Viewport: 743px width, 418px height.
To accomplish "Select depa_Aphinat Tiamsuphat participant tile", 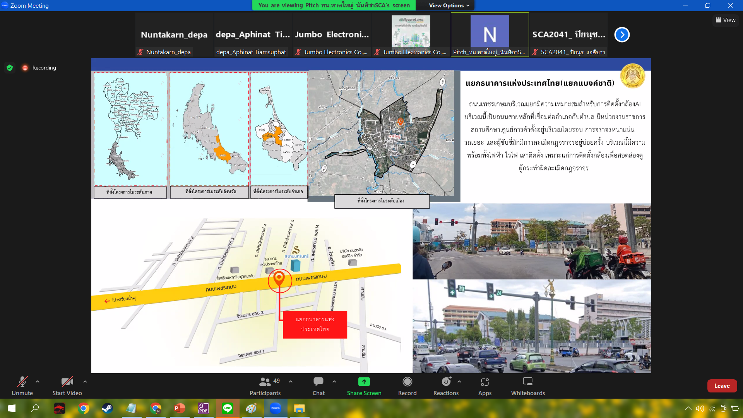I will pyautogui.click(x=253, y=35).
